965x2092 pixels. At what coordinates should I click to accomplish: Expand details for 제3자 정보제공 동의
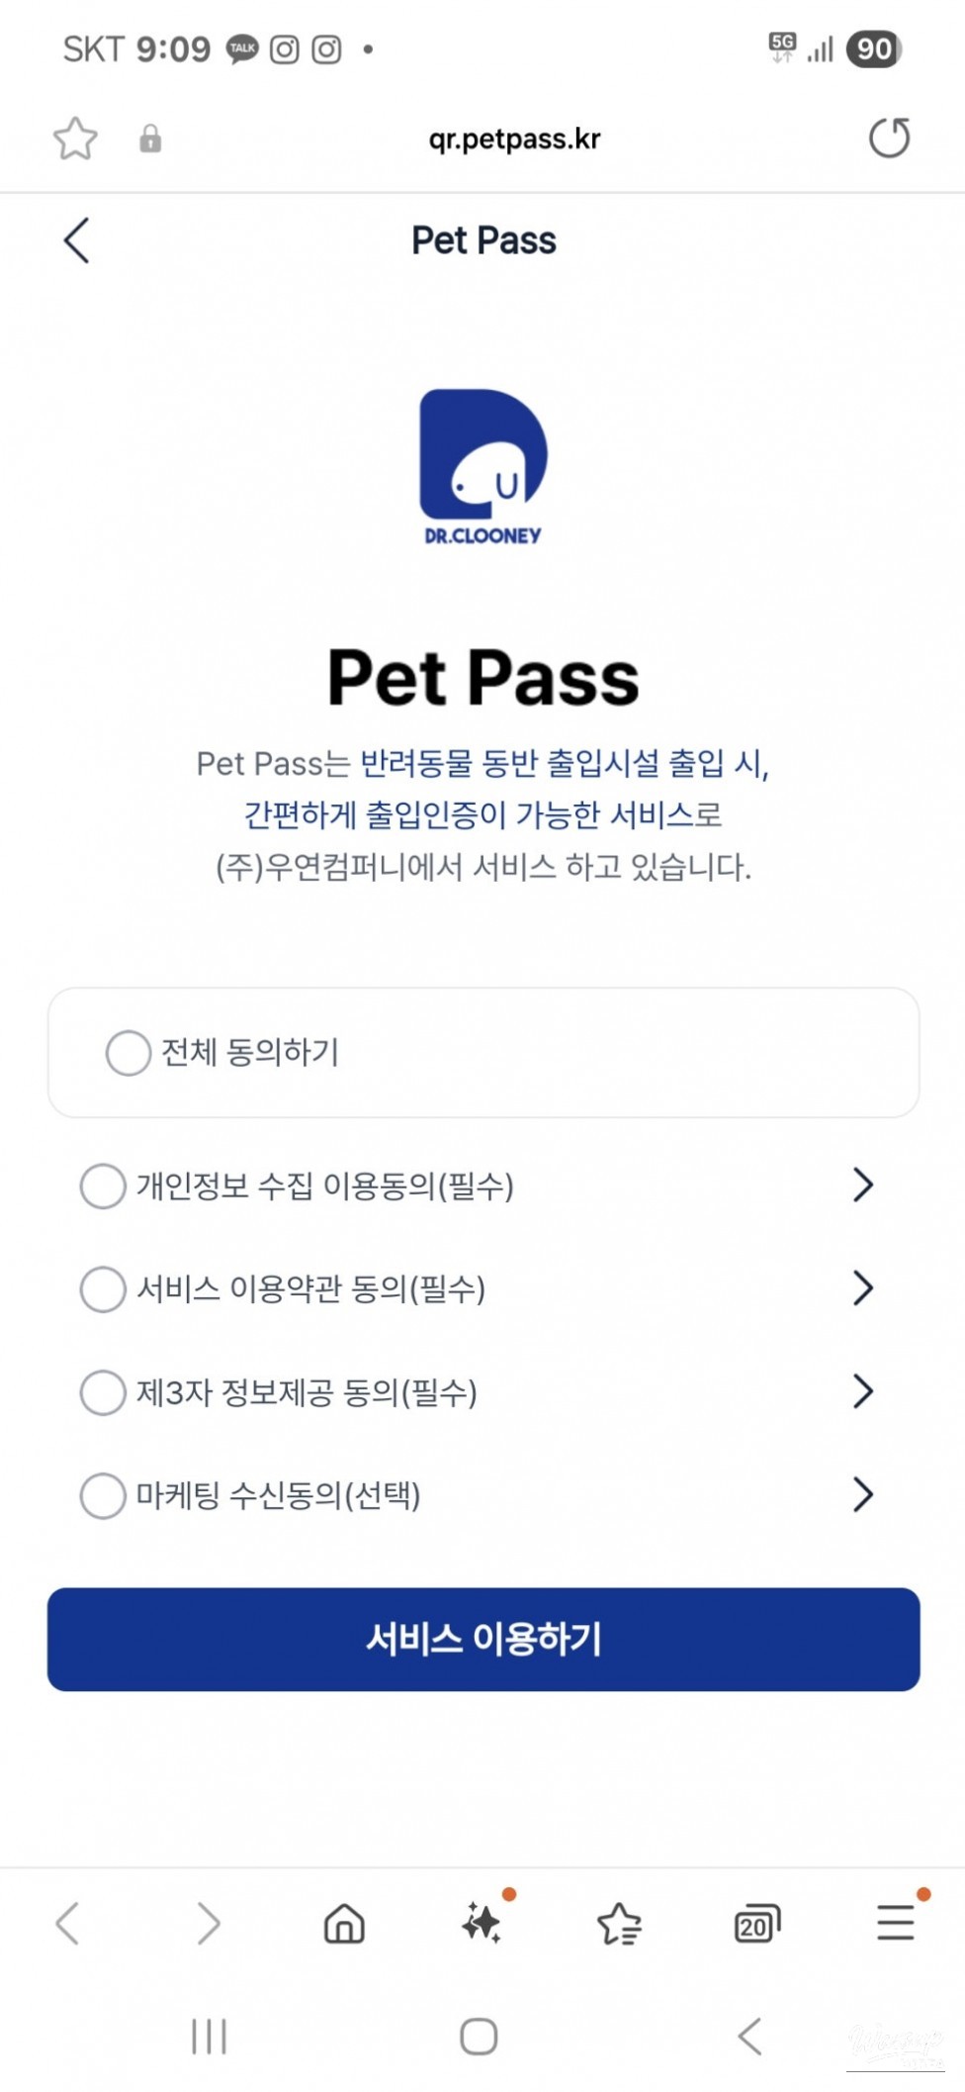863,1391
